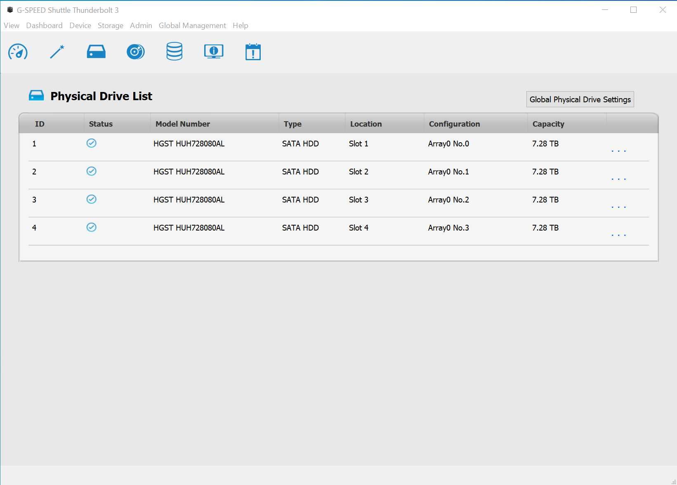Viewport: 677px width, 485px height.
Task: Open options menu for Slot 2 drive
Action: [x=619, y=179]
